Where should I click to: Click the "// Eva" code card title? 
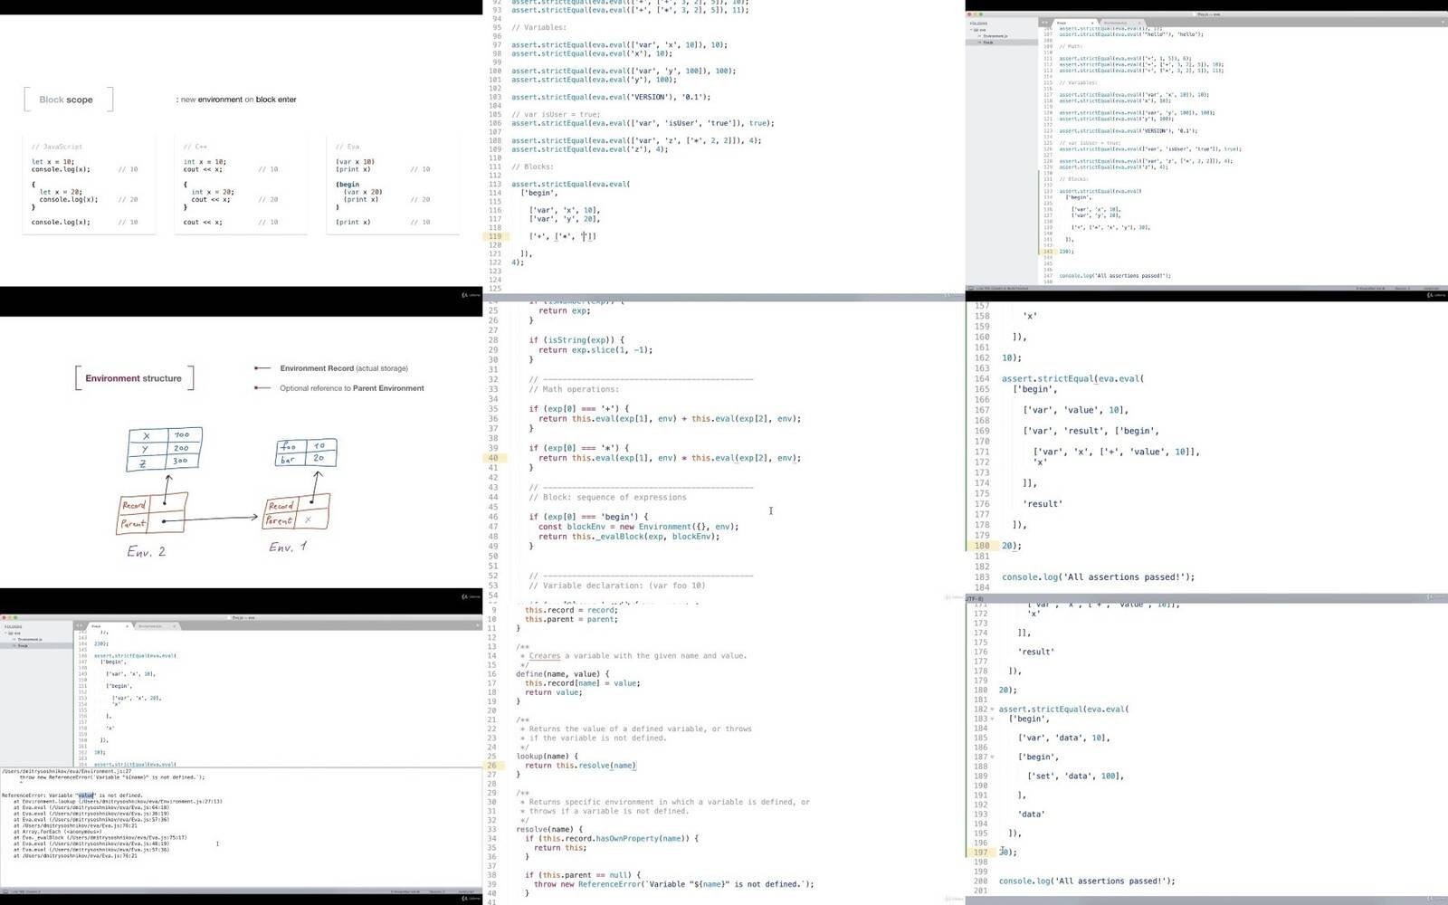pos(348,147)
